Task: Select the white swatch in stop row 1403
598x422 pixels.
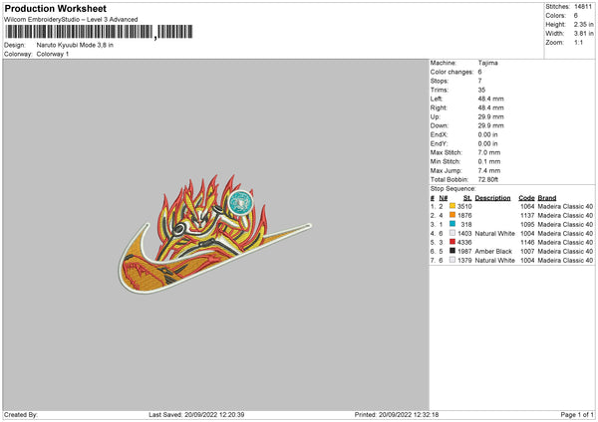Action: (452, 233)
